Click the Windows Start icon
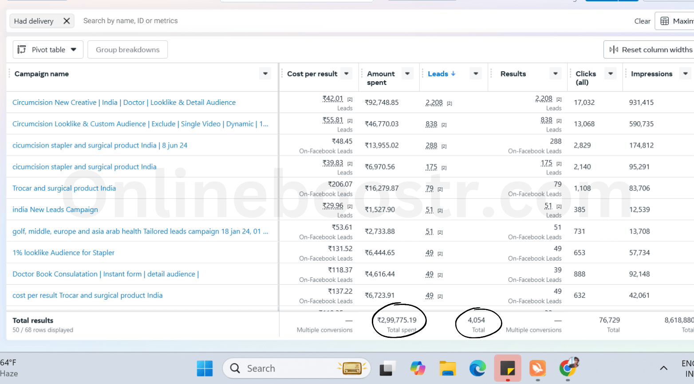This screenshot has width=694, height=384. pos(205,368)
